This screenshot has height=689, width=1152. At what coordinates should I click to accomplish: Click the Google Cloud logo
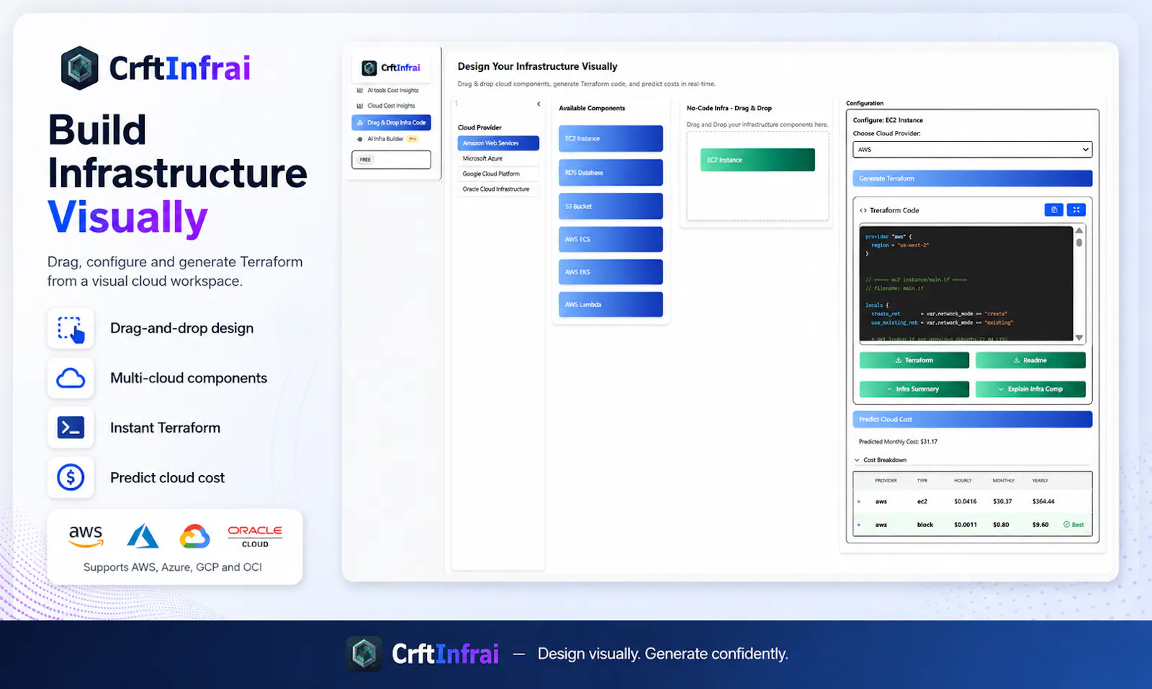(x=194, y=536)
